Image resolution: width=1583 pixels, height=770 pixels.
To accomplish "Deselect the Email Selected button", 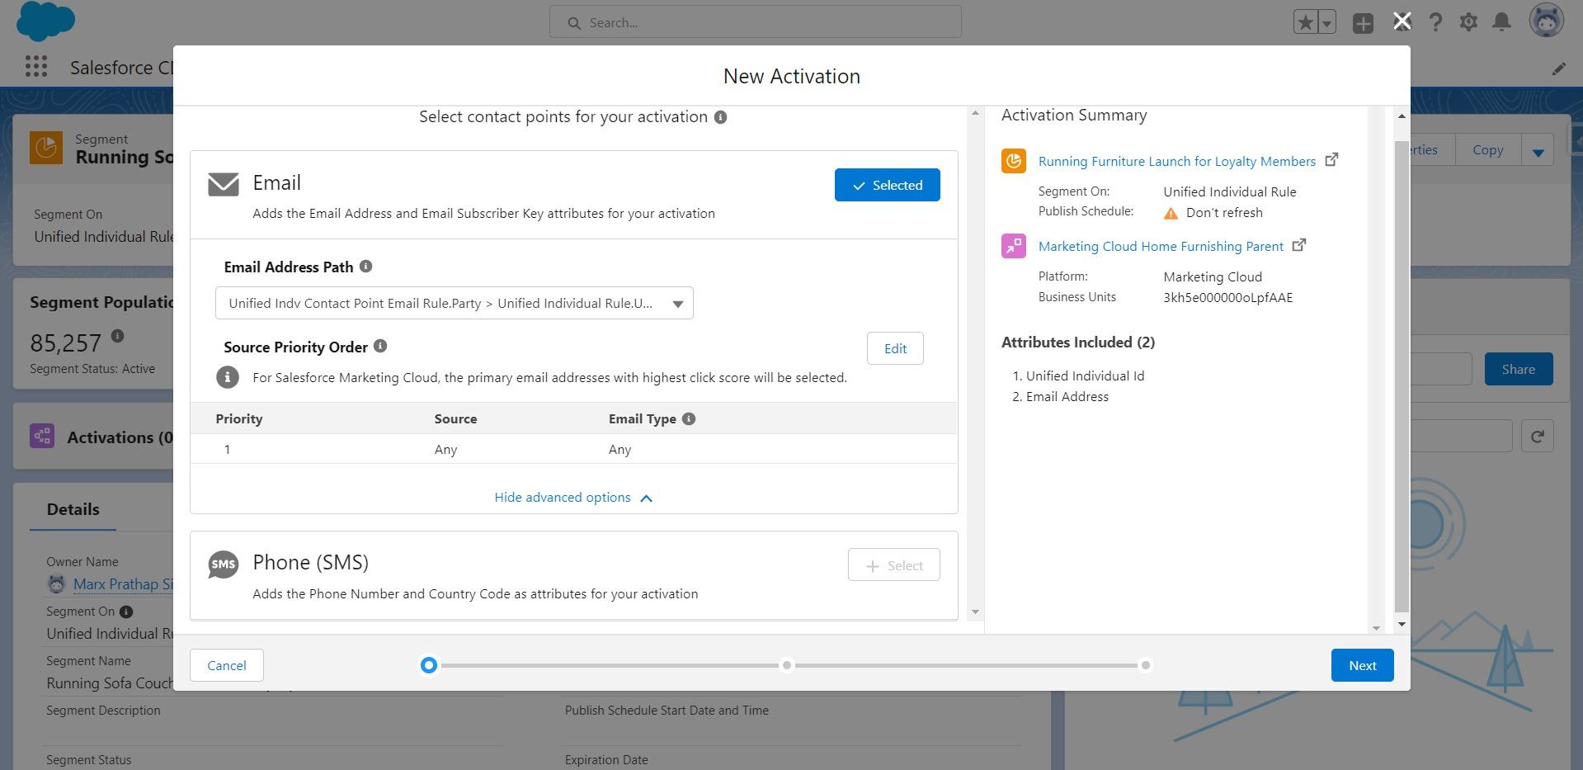I will 887,185.
